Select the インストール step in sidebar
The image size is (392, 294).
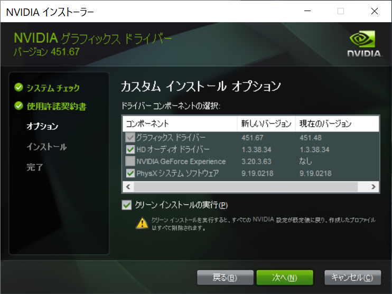click(46, 147)
